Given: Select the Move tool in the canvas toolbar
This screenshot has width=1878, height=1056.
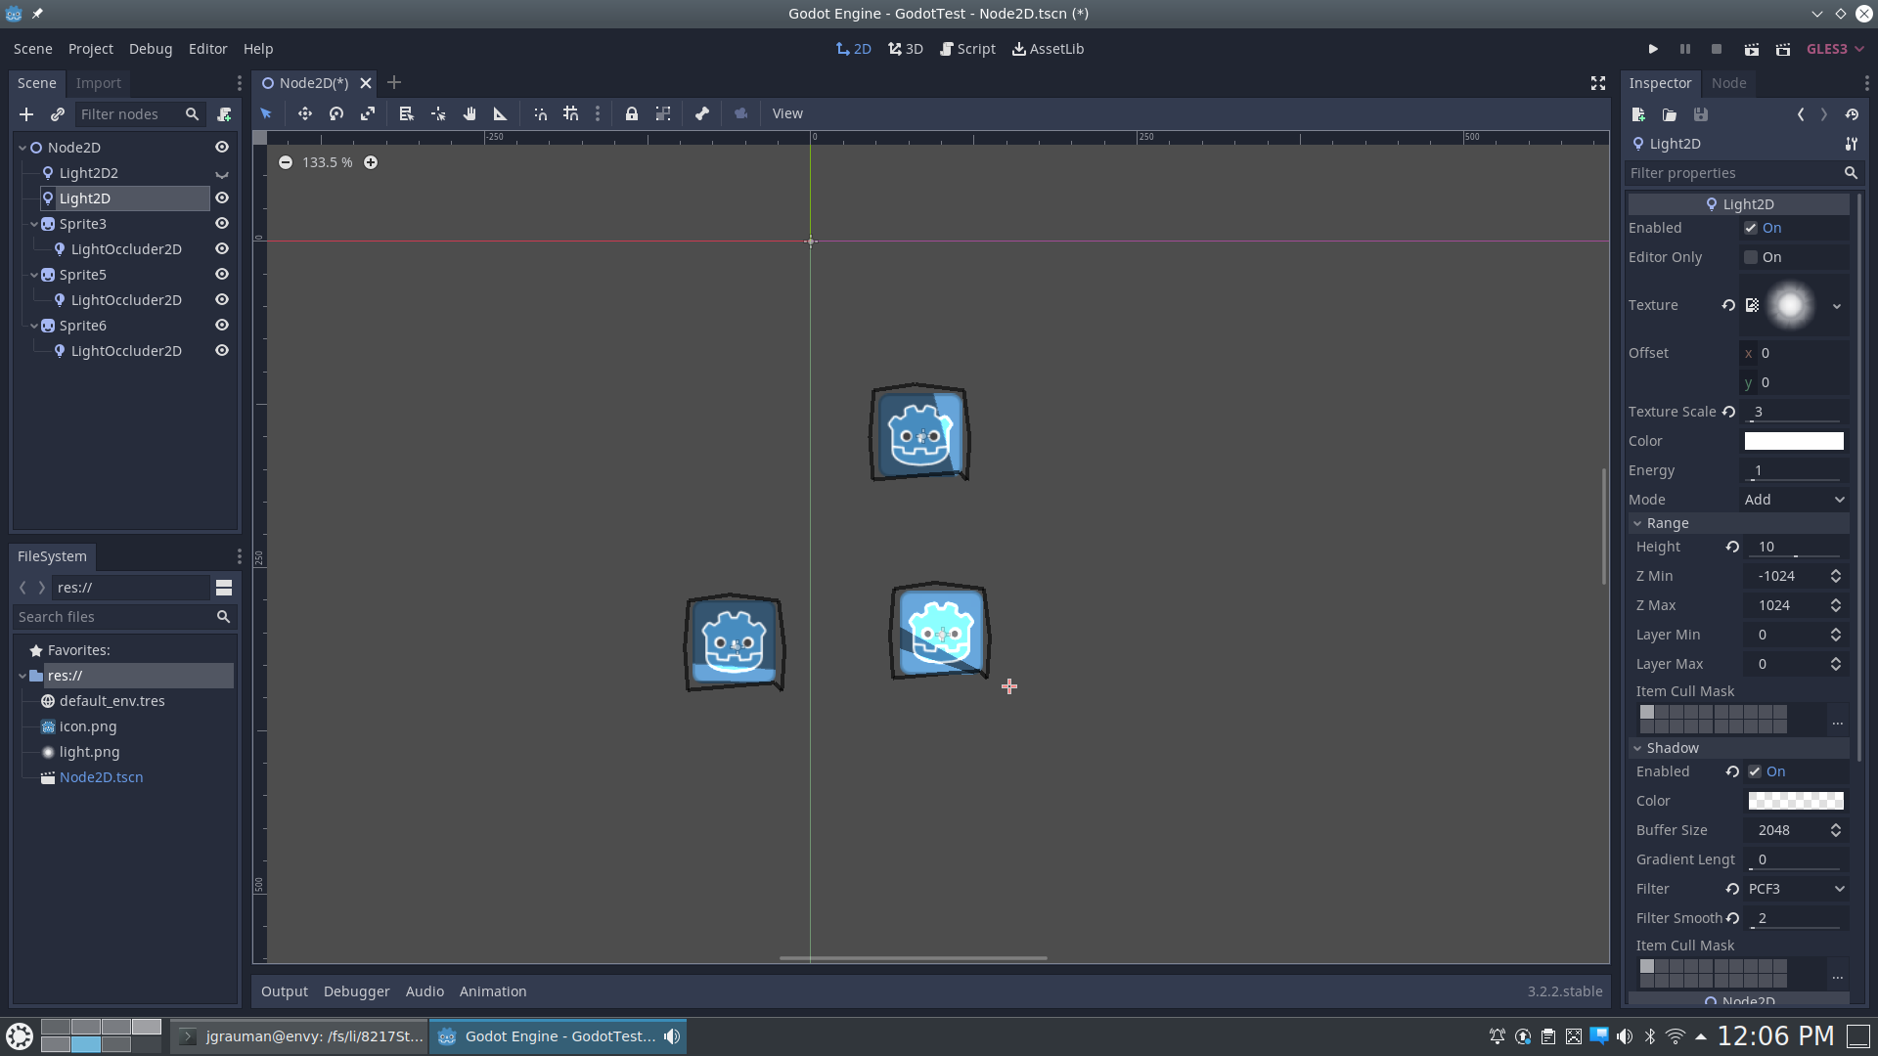Looking at the screenshot, I should [x=304, y=113].
